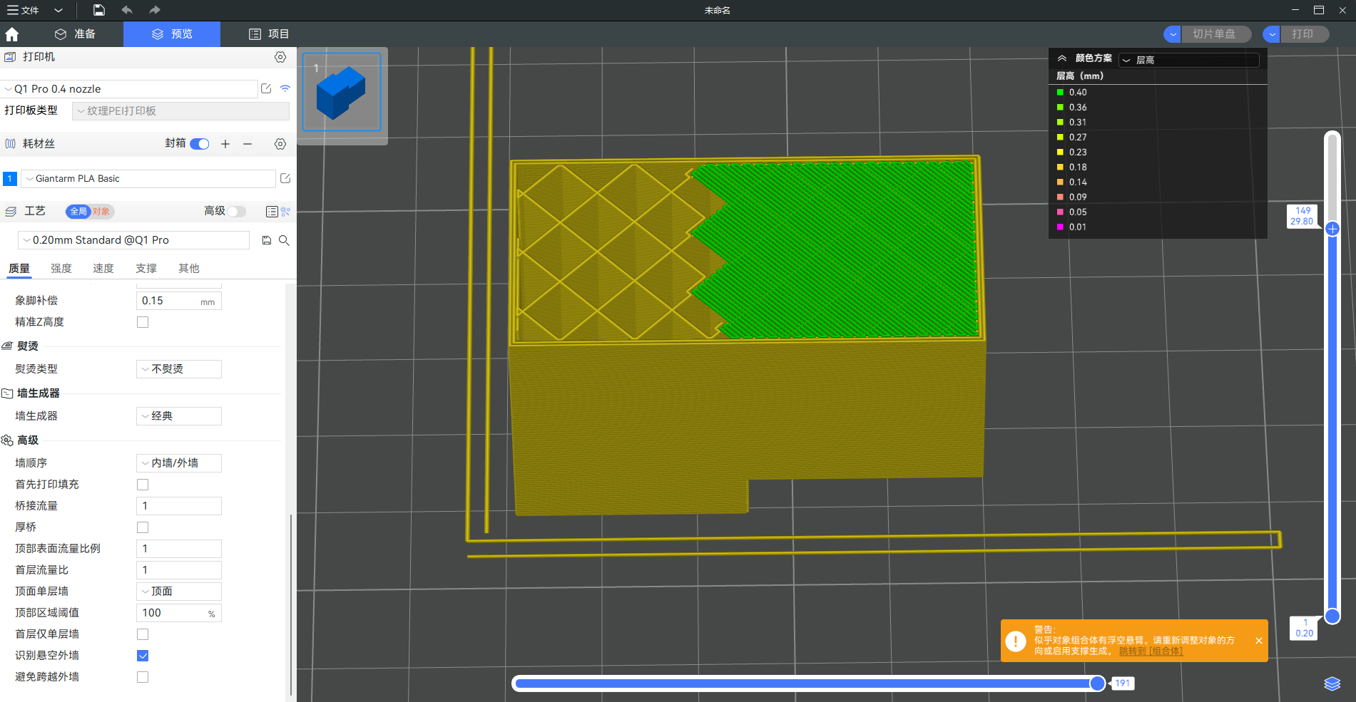Uncheck the 识别悬空外墙 checkbox
This screenshot has height=702, width=1356.
143,656
